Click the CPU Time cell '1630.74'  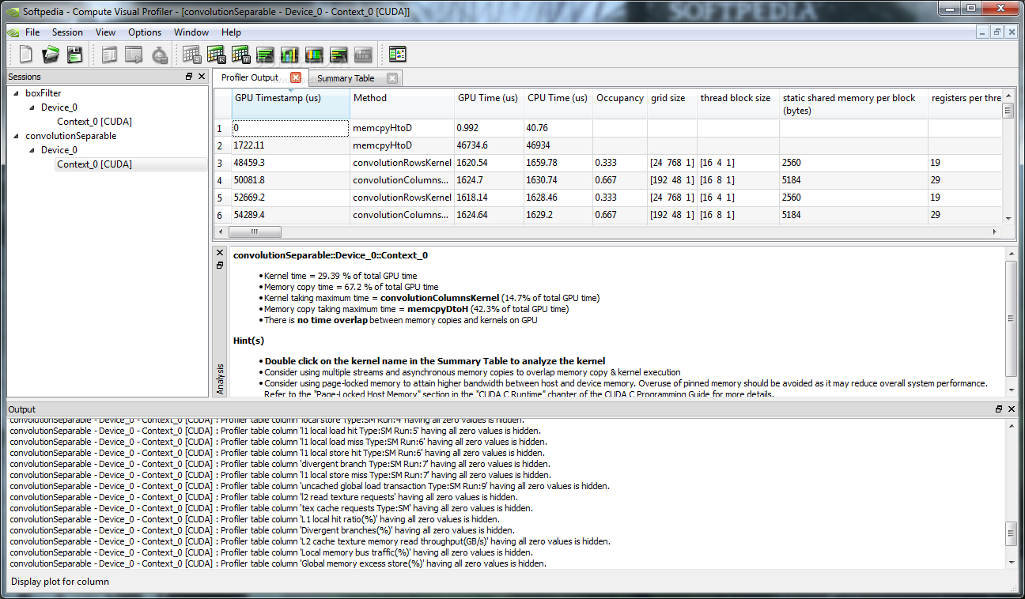coord(558,180)
